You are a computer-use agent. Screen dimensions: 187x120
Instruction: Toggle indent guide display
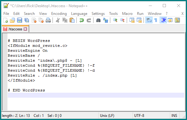click(163, 20)
